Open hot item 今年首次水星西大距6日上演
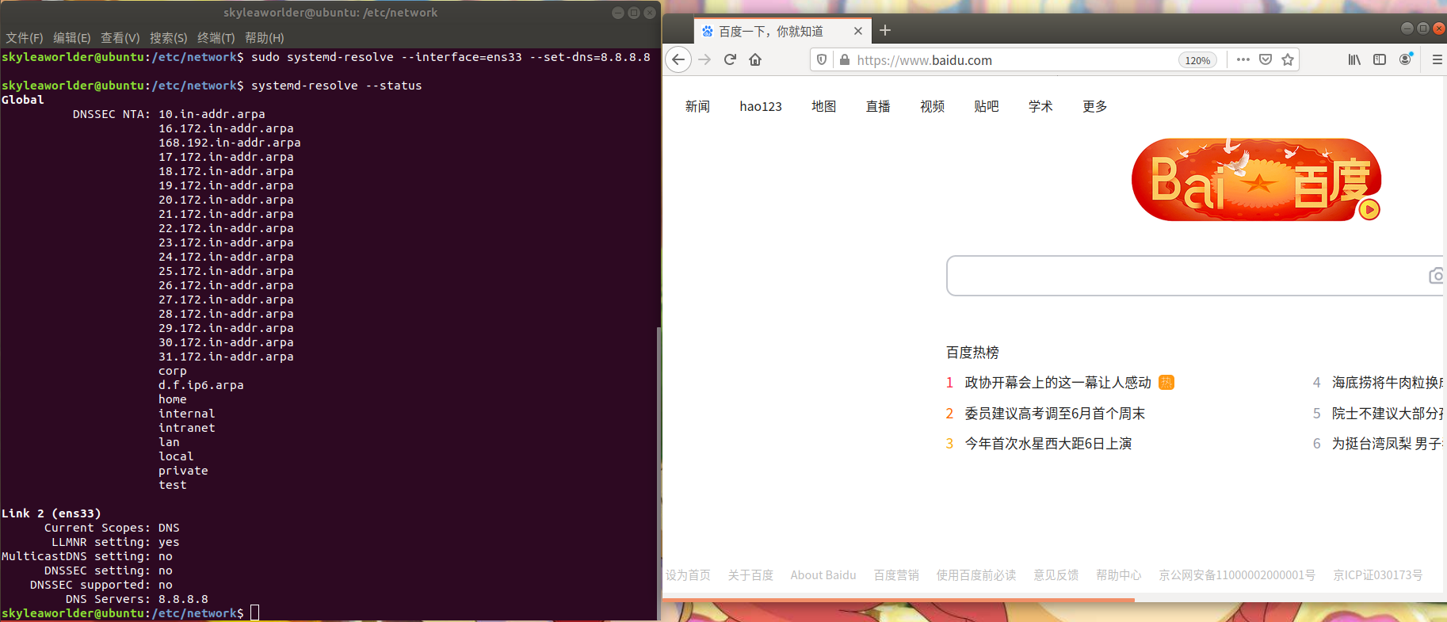The image size is (1447, 622). coord(1048,444)
